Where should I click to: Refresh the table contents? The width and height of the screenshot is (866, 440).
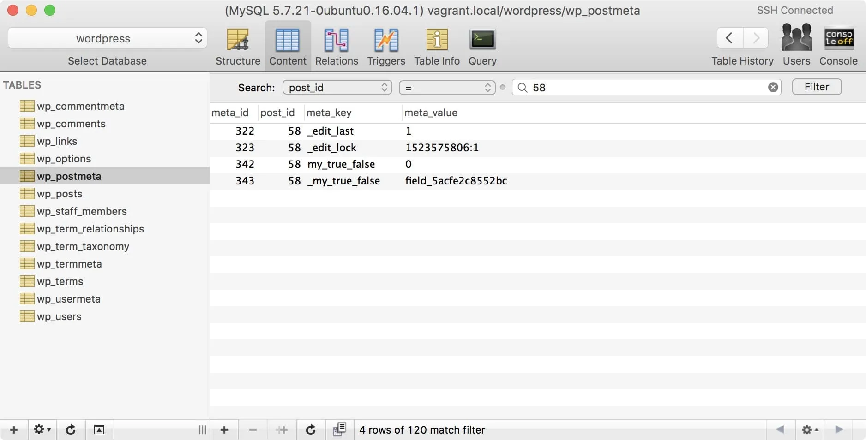(311, 430)
